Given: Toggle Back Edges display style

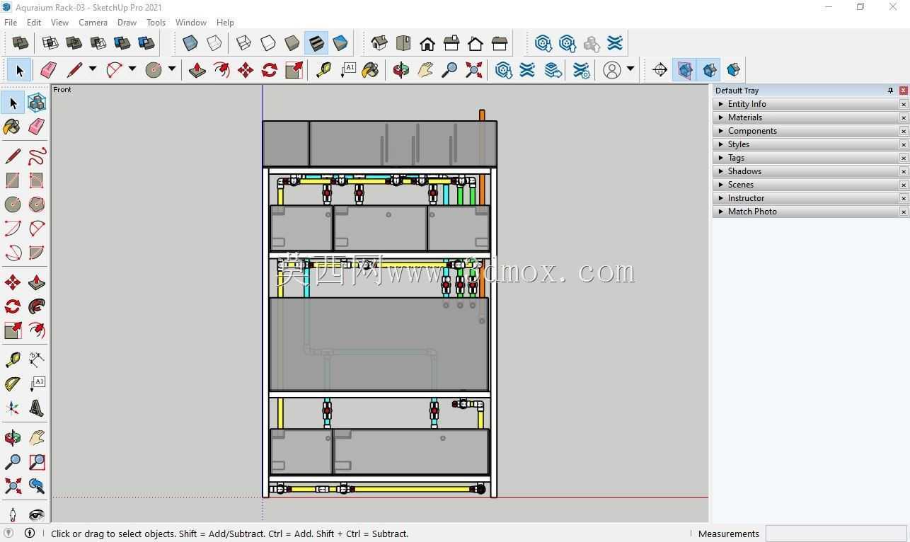Looking at the screenshot, I should click(x=214, y=43).
